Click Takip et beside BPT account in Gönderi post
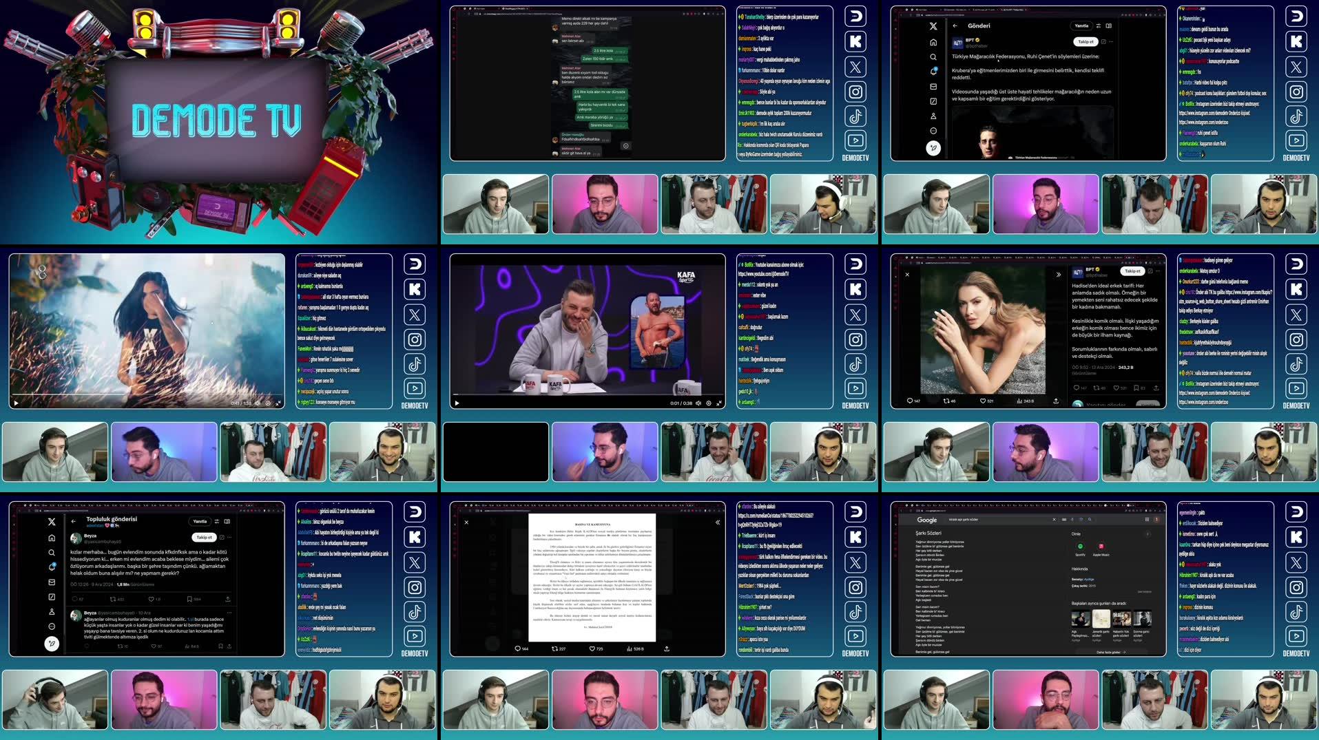The height and width of the screenshot is (740, 1319). [1086, 41]
